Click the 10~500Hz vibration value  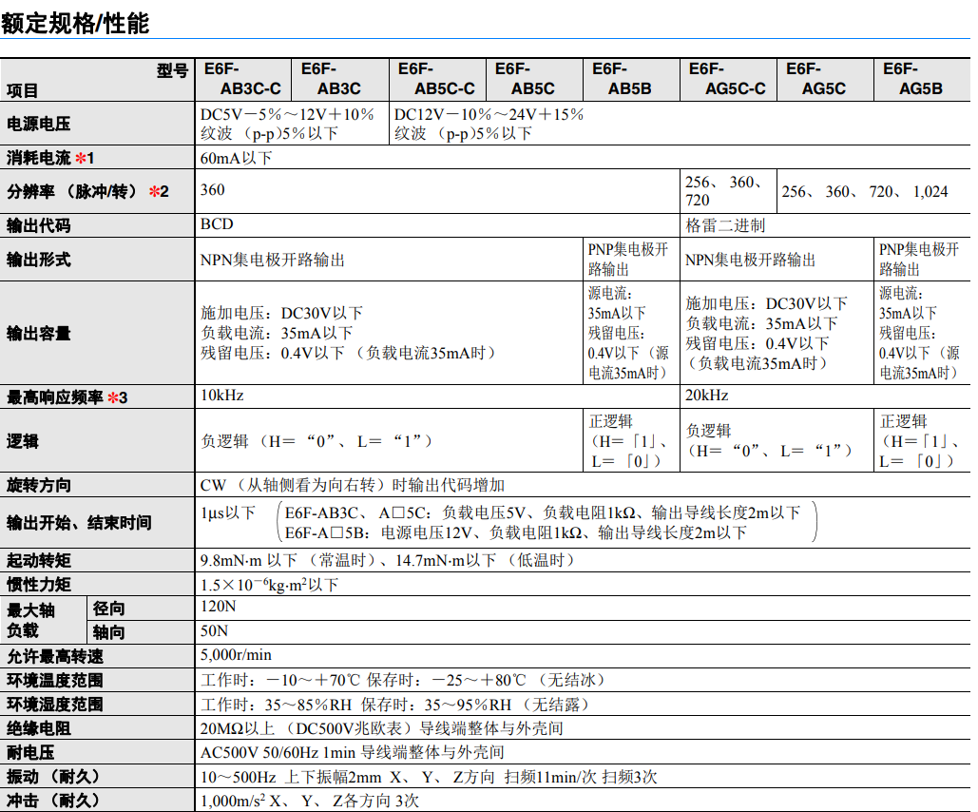coord(429,777)
